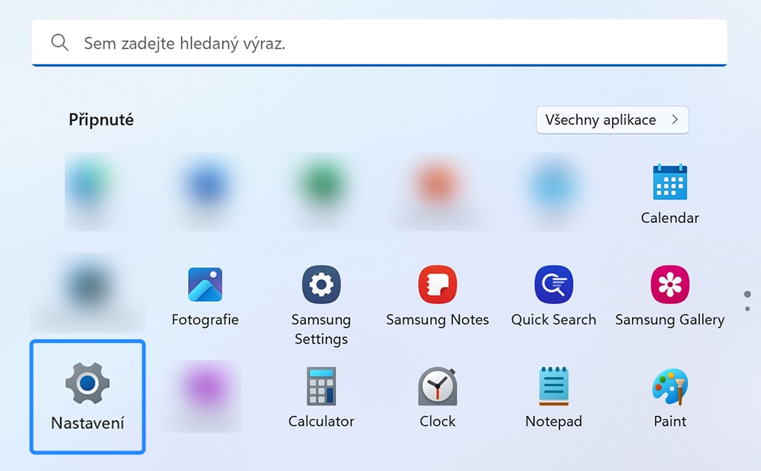The image size is (761, 471).
Task: Click the search box placeholder text
Action: coord(184,43)
